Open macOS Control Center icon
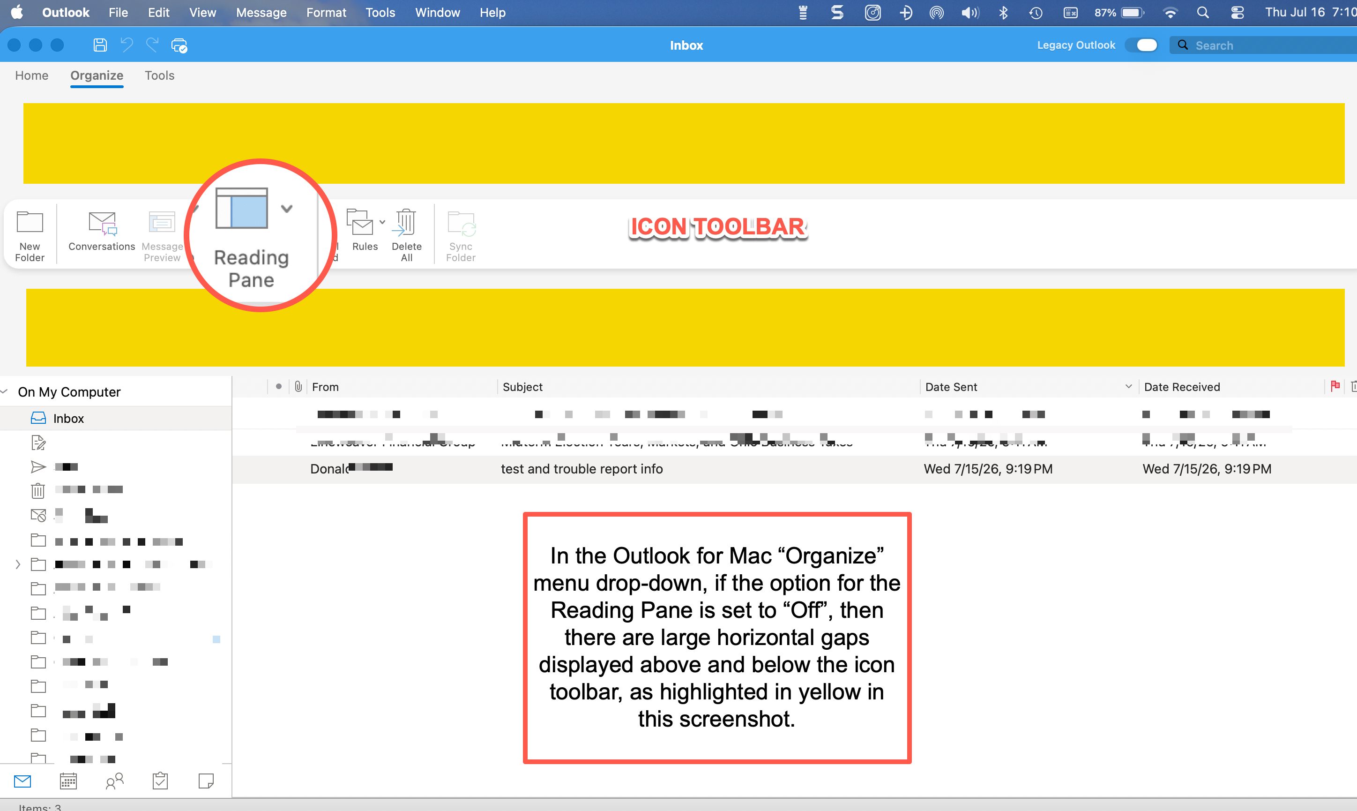 click(1238, 13)
